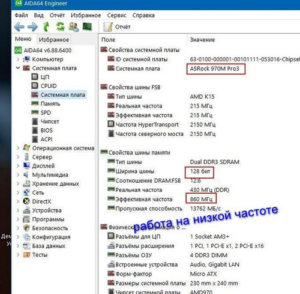Image resolution: width=300 pixels, height=294 pixels.
Task: Open the Файл menu
Action: click(21, 15)
